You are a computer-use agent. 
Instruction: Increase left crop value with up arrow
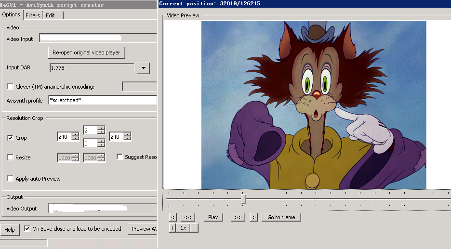click(x=75, y=134)
